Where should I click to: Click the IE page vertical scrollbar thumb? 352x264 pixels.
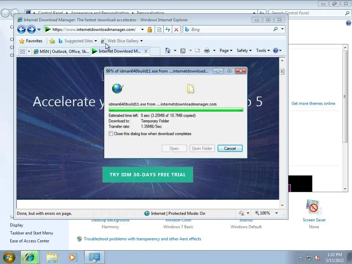coord(282,71)
